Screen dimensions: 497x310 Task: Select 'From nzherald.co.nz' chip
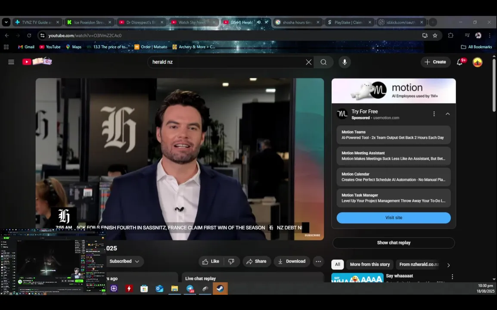[x=419, y=264]
